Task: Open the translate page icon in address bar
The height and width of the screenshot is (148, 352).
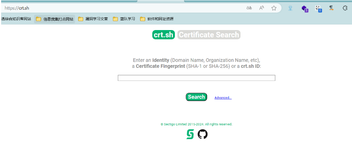Action: click(x=249, y=8)
